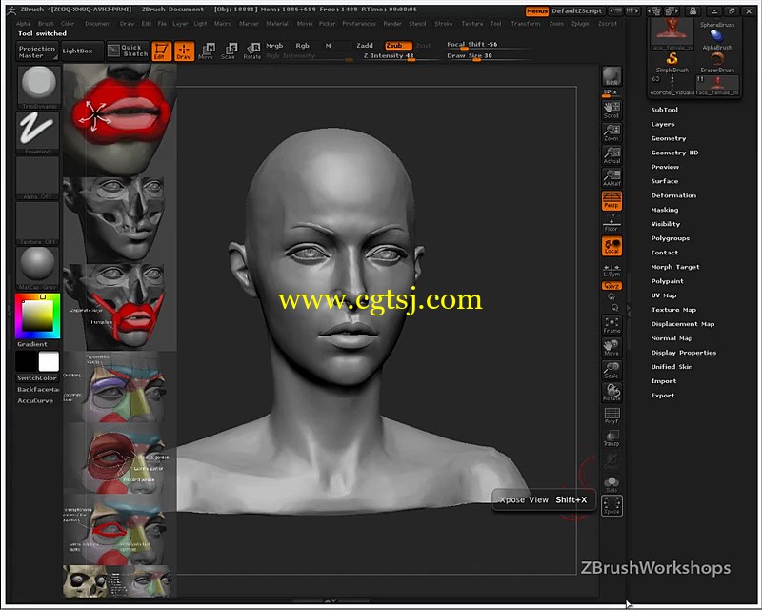
Task: Set canvas to Actual size
Action: coord(612,155)
